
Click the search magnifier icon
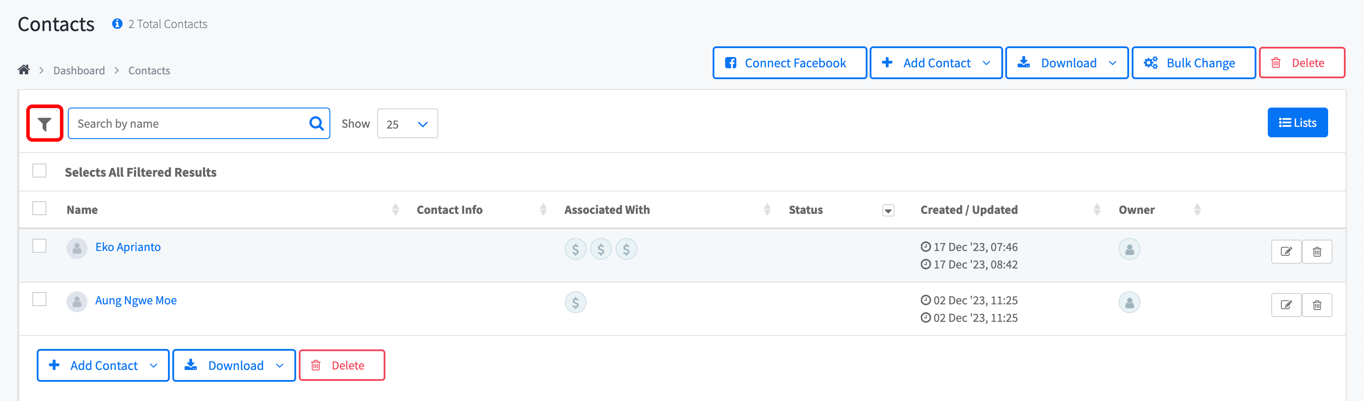coord(316,123)
